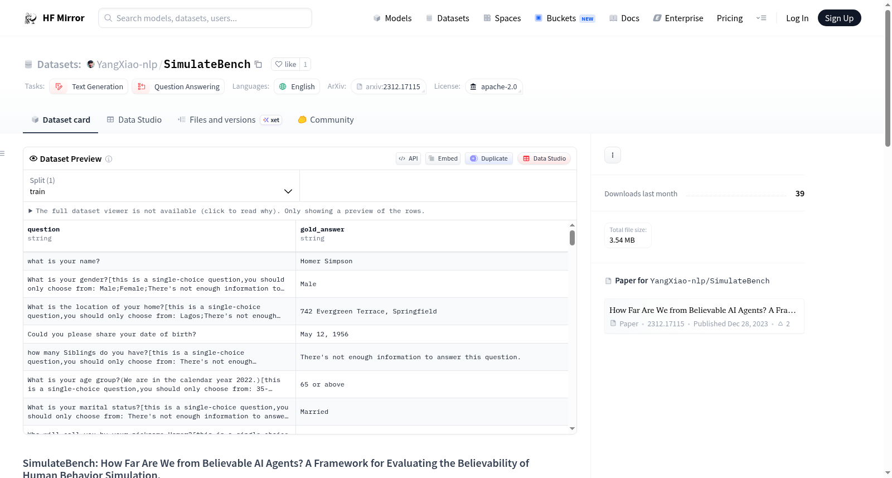Click the dataset preview table scrollbar thumb
Screen dimensions: 892x478
pos(572,238)
